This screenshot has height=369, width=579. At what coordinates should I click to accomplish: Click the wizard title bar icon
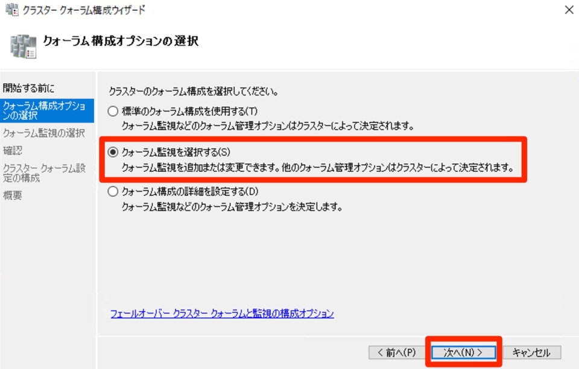(x=12, y=10)
